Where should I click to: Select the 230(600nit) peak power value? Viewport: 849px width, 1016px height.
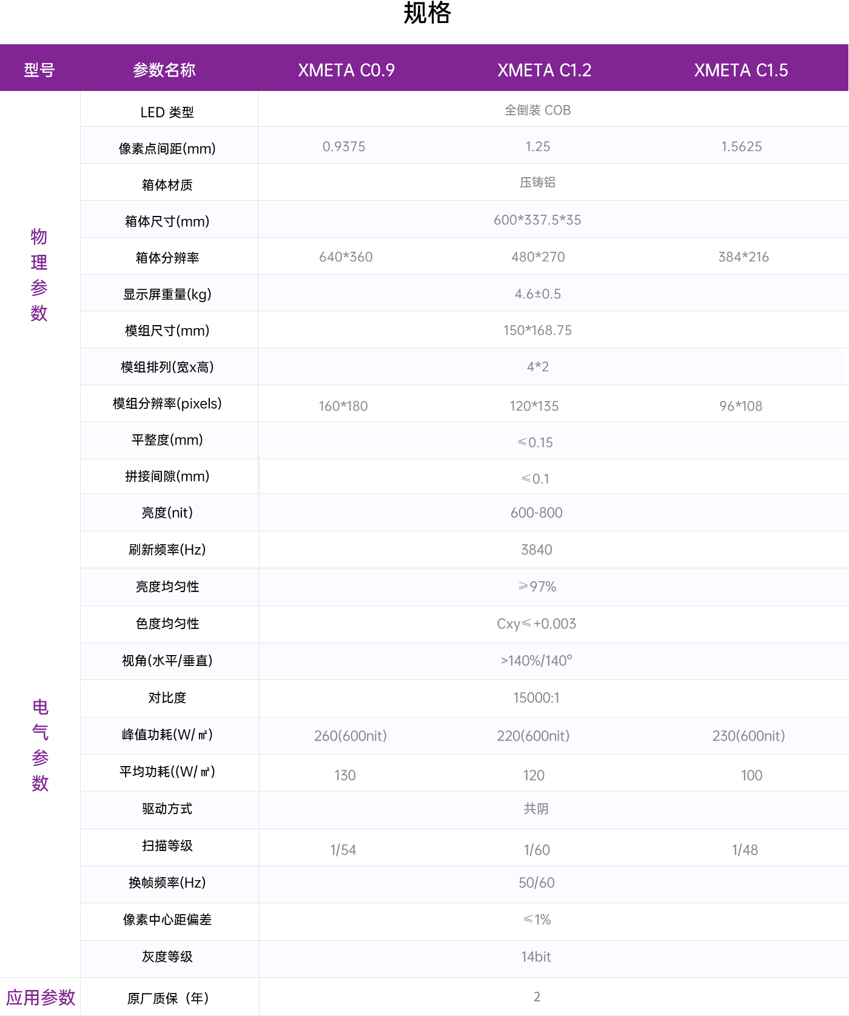(749, 736)
